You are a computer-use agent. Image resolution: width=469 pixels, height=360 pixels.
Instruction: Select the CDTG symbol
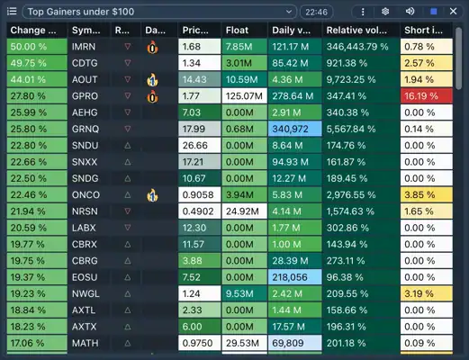(85, 63)
